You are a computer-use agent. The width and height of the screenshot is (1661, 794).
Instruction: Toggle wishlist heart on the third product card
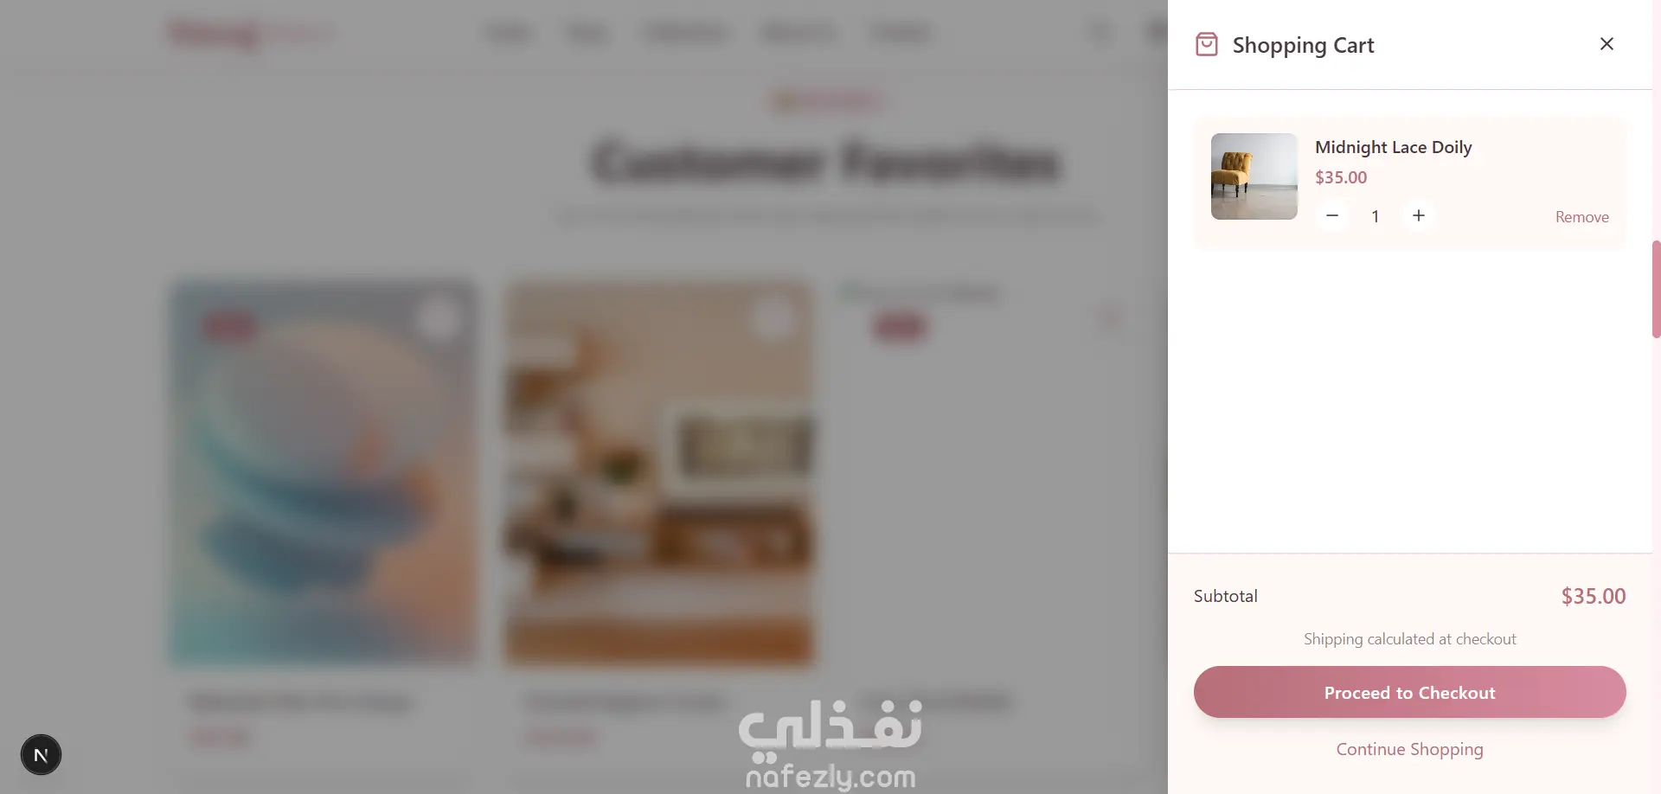1108,318
